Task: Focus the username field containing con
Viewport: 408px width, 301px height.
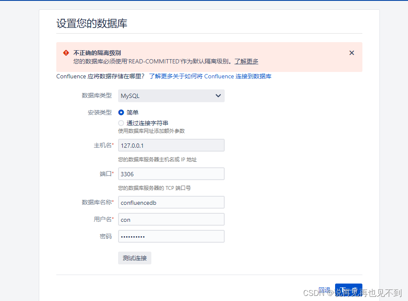Action: [x=171, y=220]
